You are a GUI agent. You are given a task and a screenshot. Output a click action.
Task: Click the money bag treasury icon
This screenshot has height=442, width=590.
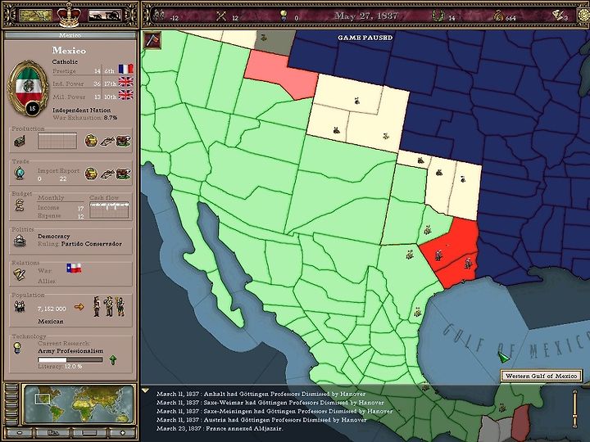pyautogui.click(x=498, y=16)
